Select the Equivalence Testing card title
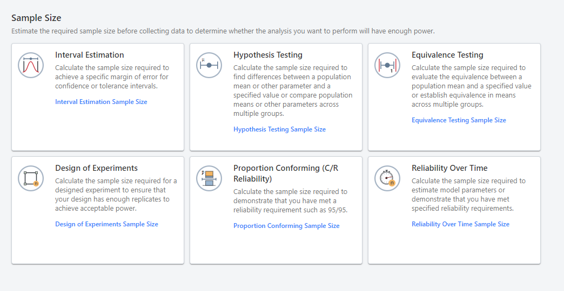Screen dimensions: 564x291 click(x=447, y=55)
